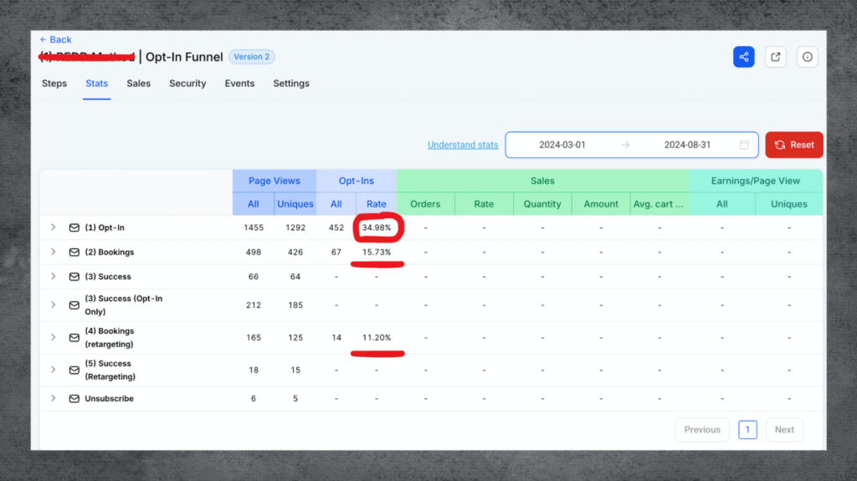Click the start date 2024-03-01 field

562,145
